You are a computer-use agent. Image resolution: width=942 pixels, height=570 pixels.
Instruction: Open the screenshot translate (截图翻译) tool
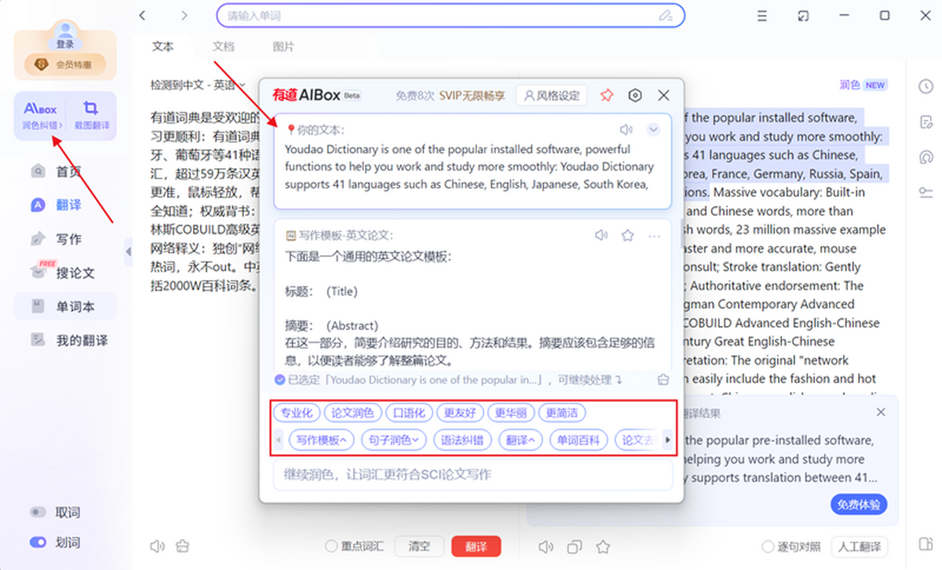pyautogui.click(x=91, y=116)
